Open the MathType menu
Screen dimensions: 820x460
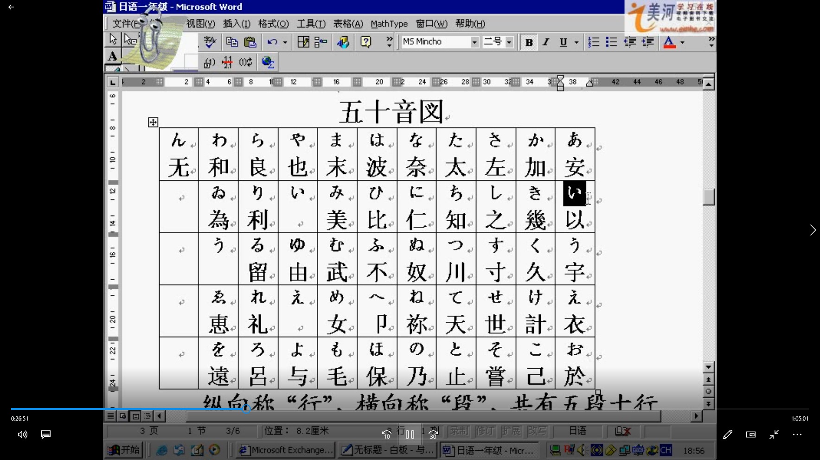389,24
